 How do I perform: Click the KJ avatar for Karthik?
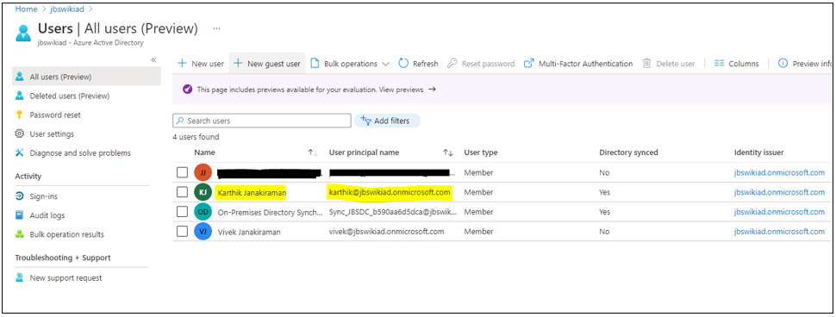[203, 192]
